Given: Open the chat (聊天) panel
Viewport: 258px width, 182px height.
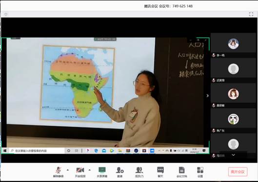Looking at the screenshot, I should click(x=160, y=172).
